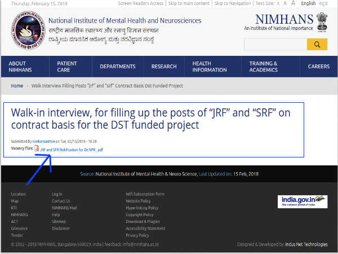Open Indus Net Technologies link

(x=306, y=244)
